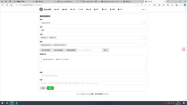Click the browser profile avatar icon

[2, 2]
